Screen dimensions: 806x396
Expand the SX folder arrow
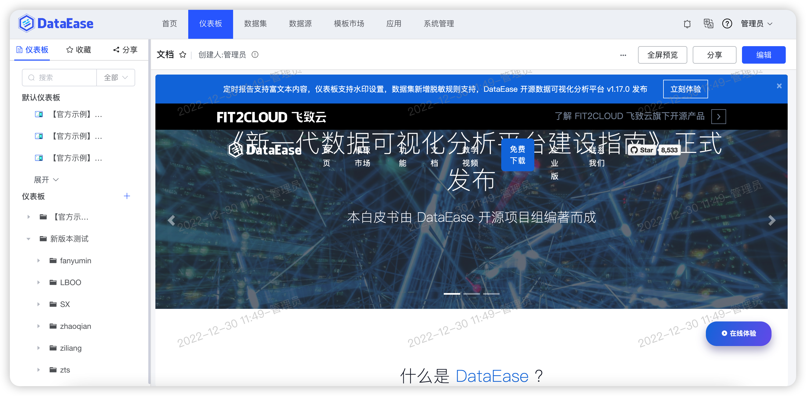39,304
